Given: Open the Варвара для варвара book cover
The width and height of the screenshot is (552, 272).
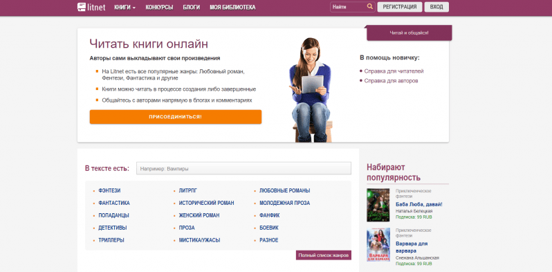Looking at the screenshot, I should [x=378, y=244].
